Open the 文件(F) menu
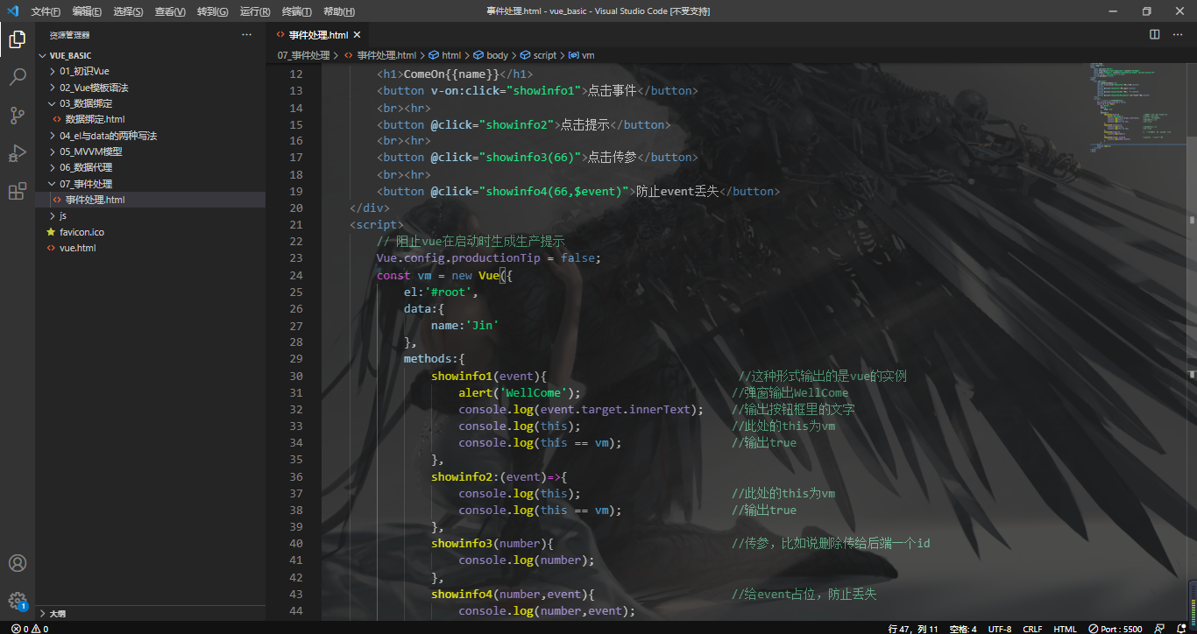Image resolution: width=1197 pixels, height=634 pixels. [x=46, y=11]
